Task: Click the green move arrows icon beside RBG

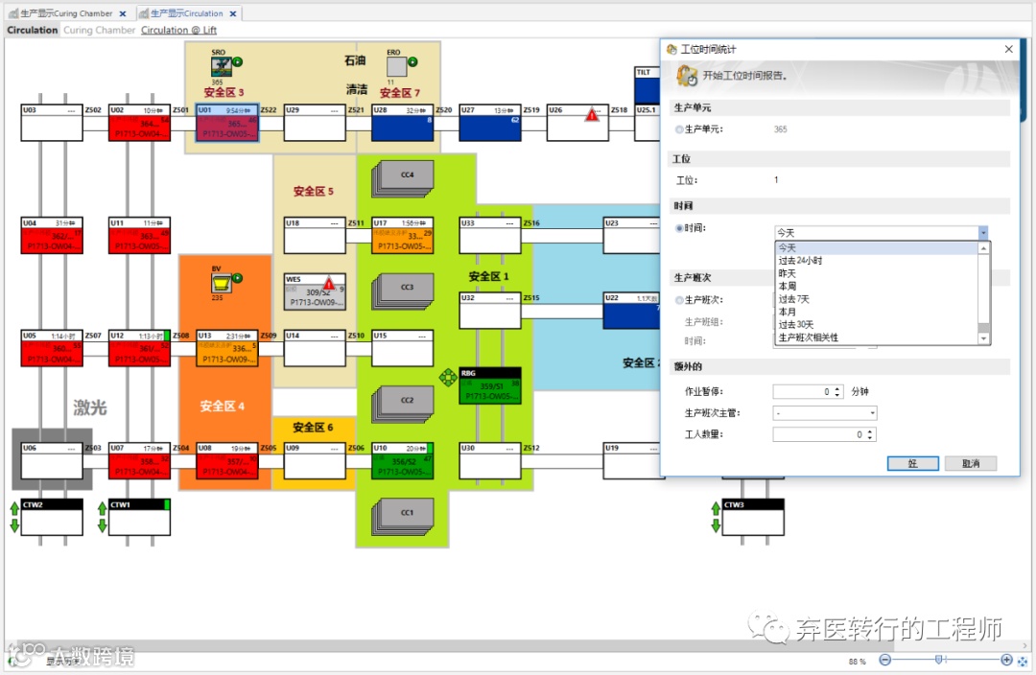Action: 448,377
